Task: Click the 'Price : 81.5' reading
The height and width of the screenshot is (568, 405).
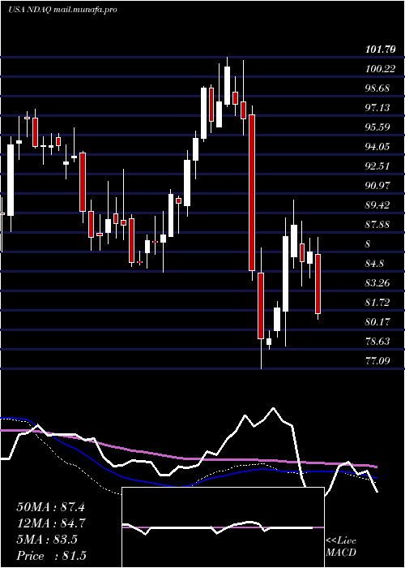Action: tap(51, 556)
